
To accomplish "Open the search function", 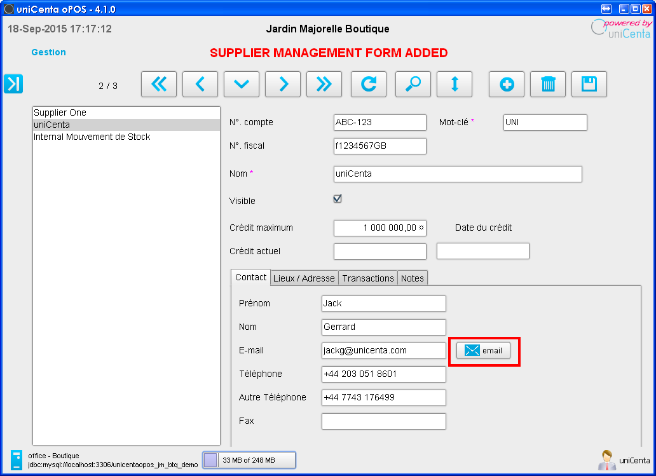I will point(413,83).
